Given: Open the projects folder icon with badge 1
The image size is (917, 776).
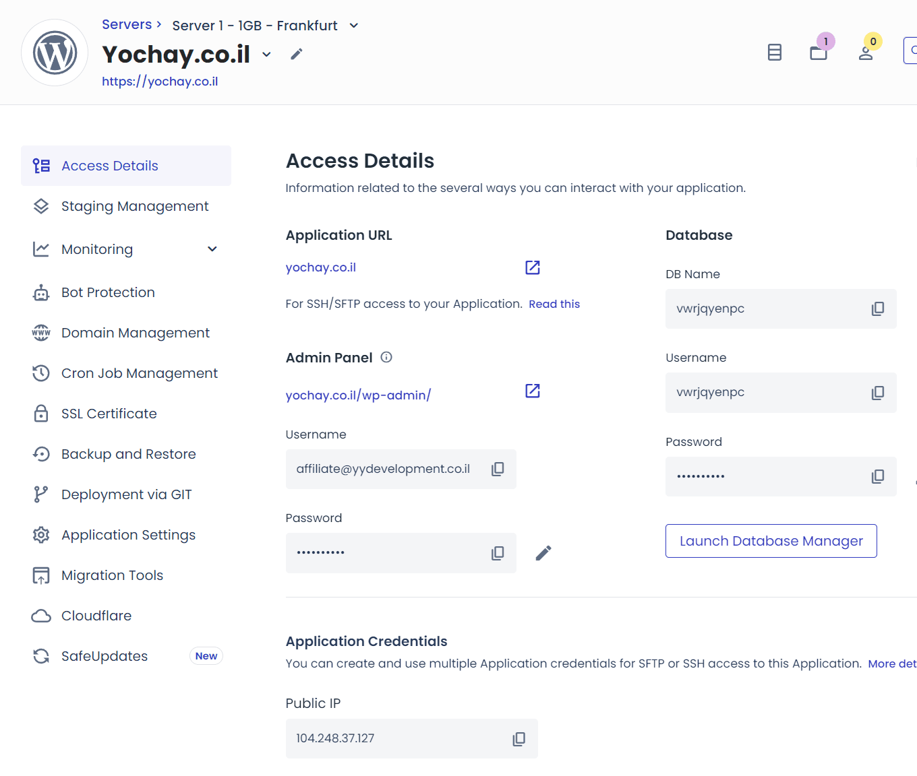Looking at the screenshot, I should (819, 52).
